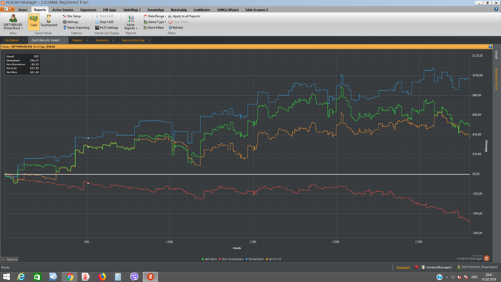Open the SnowieApp ribbon tab
The image size is (501, 282).
point(155,9)
